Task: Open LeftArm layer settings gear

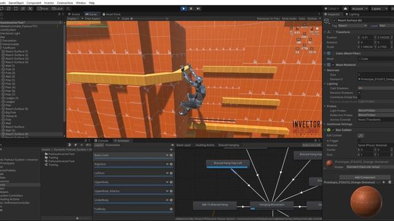Action: tap(171, 173)
